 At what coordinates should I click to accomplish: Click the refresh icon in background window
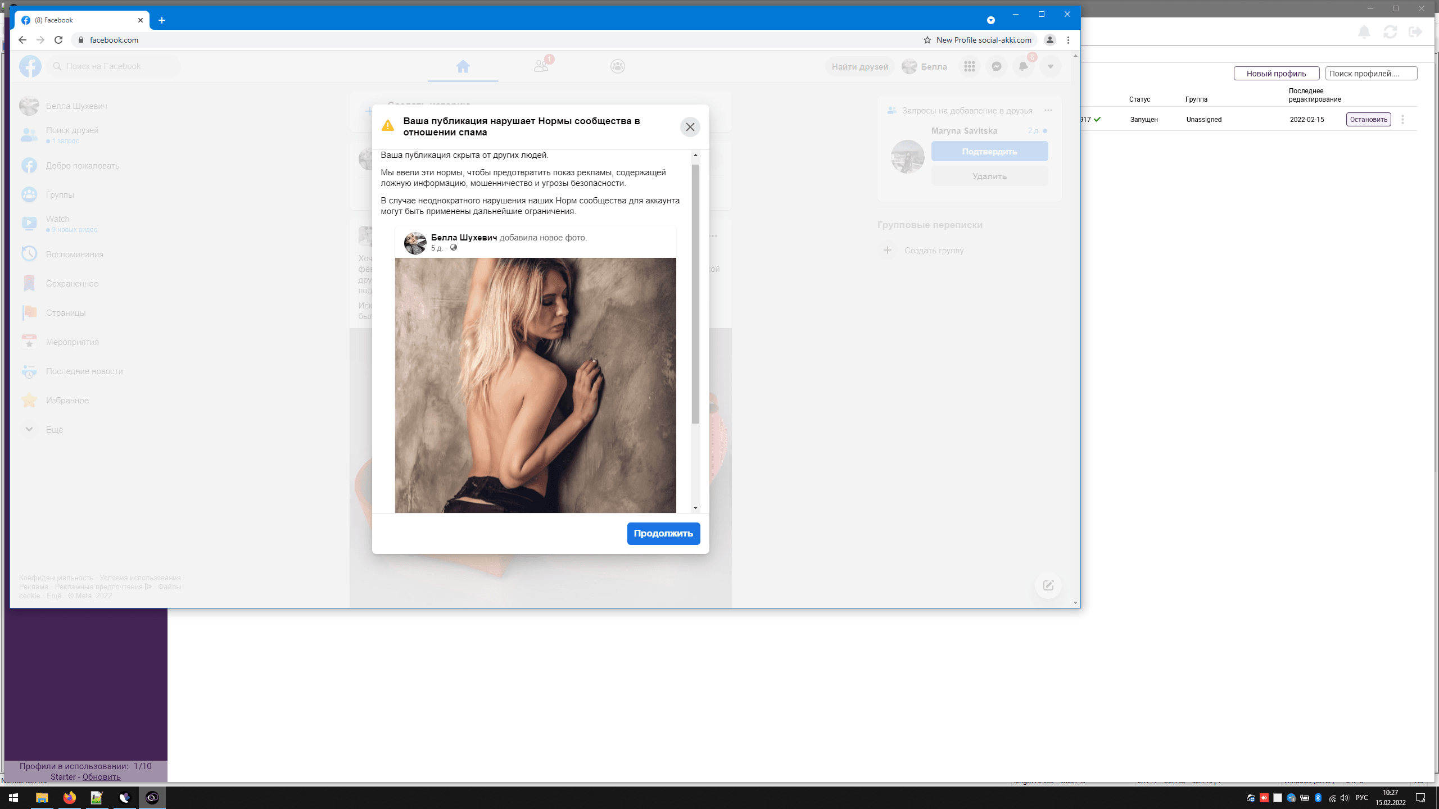(x=1390, y=31)
